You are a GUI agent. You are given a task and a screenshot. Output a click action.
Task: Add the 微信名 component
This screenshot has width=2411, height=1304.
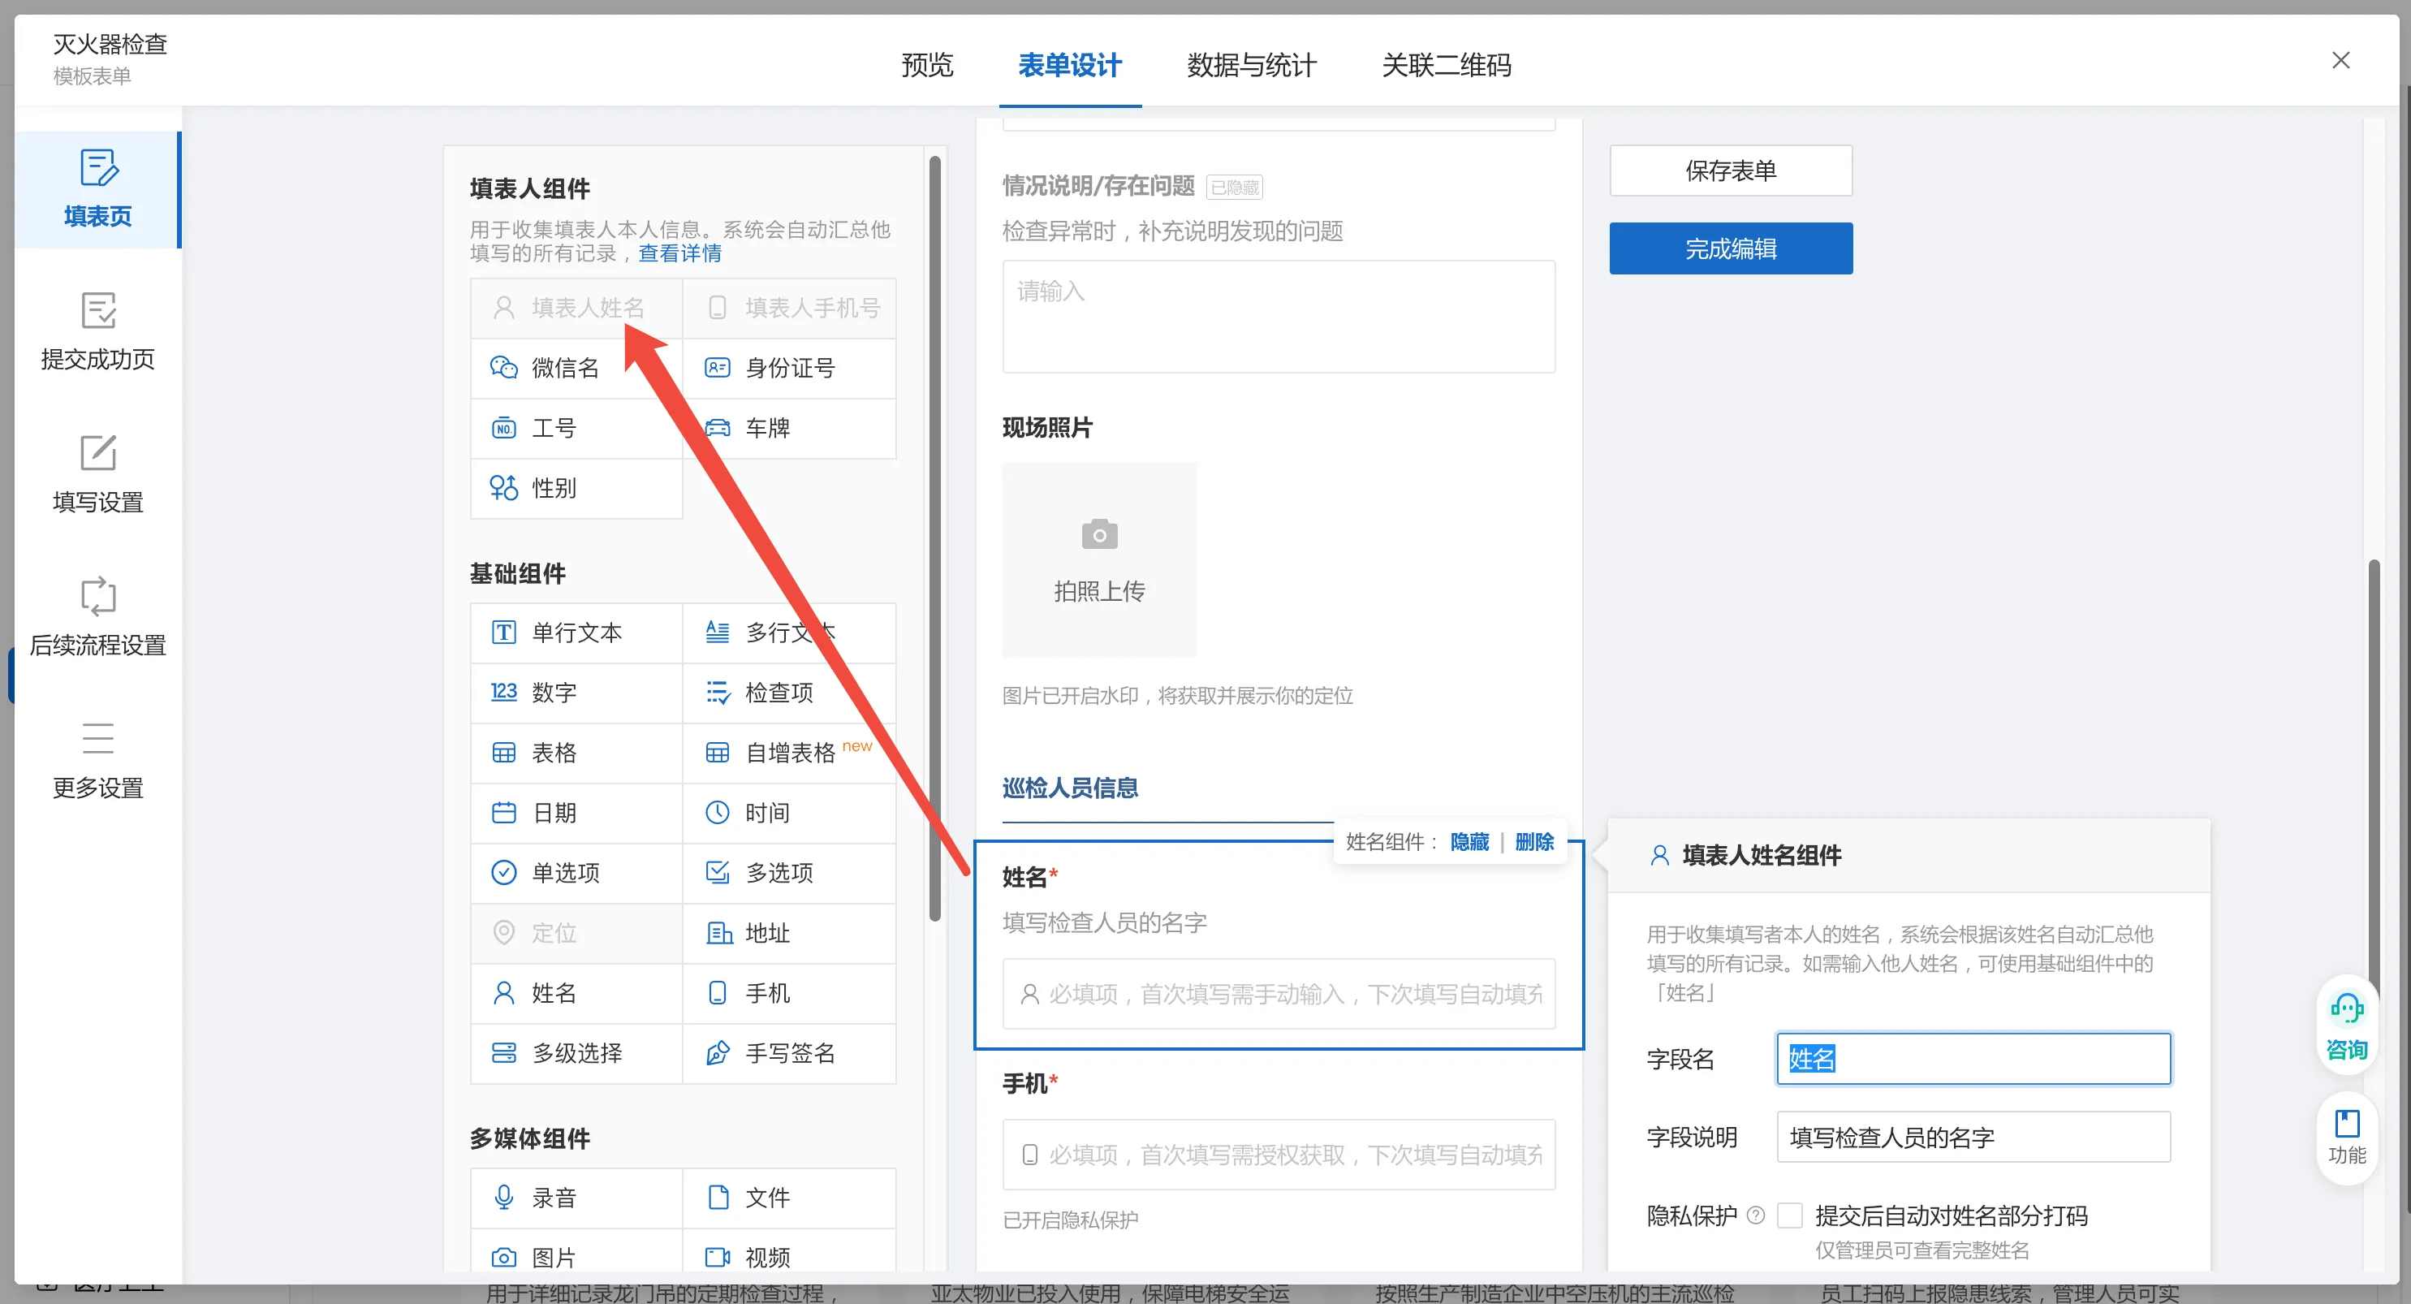[576, 368]
